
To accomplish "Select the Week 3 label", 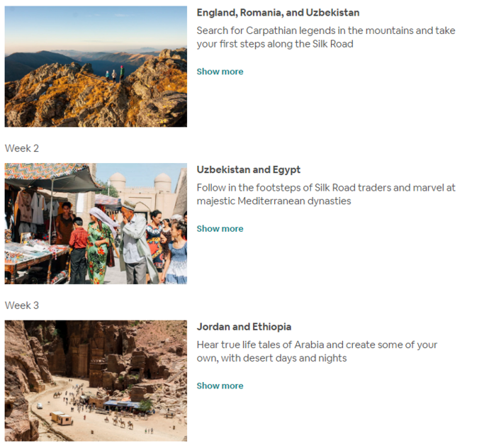I will (x=22, y=306).
